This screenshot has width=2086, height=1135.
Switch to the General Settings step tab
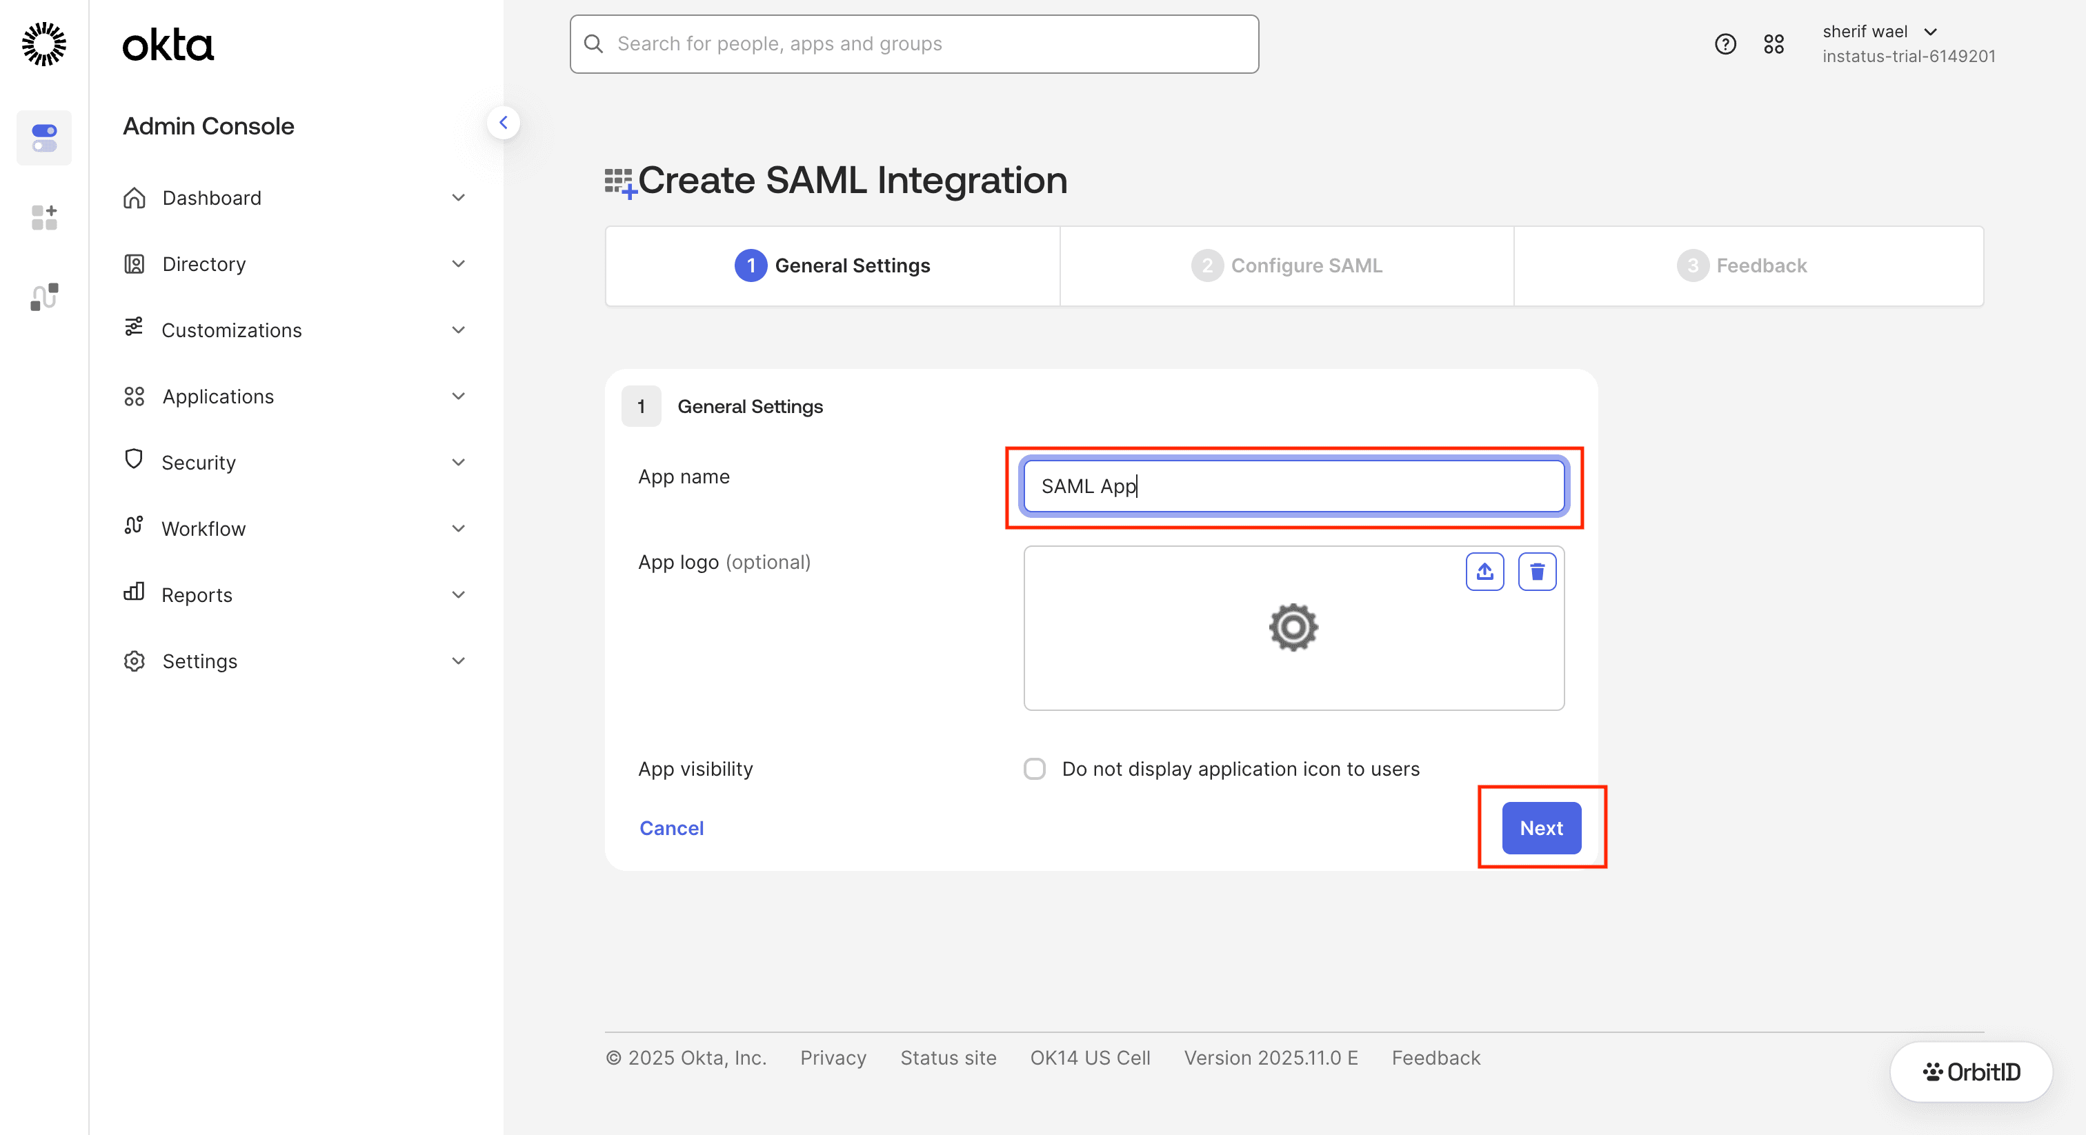click(x=833, y=265)
